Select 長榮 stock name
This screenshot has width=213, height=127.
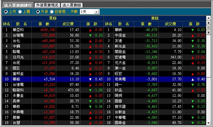[17, 101]
